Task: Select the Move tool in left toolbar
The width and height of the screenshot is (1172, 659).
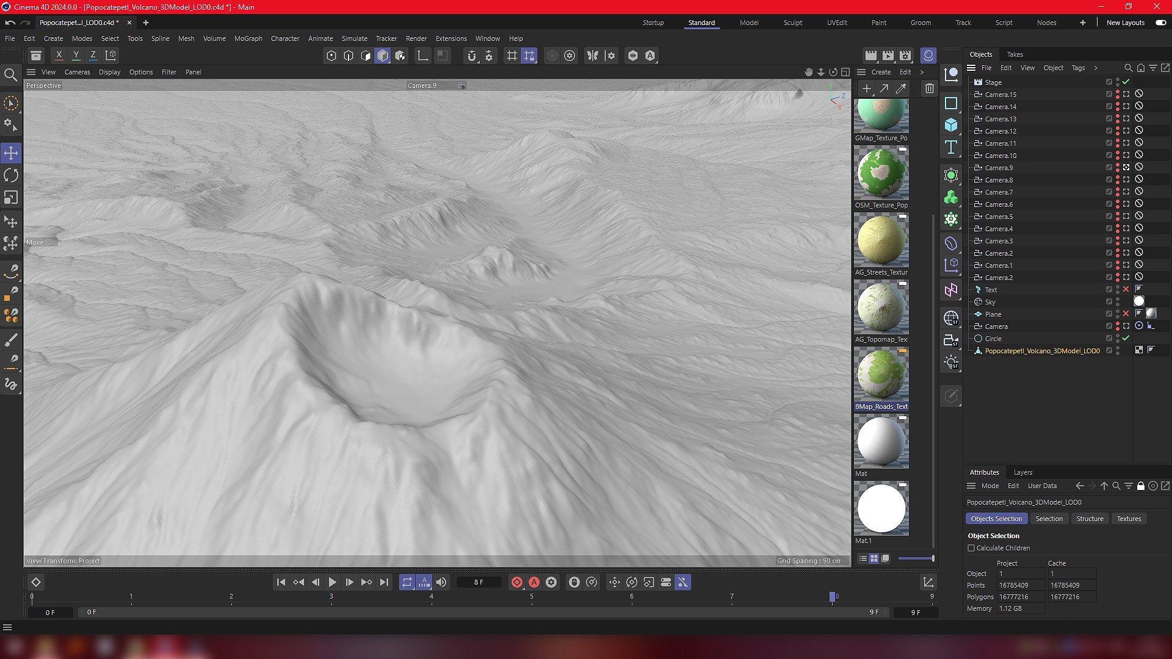Action: 11,153
